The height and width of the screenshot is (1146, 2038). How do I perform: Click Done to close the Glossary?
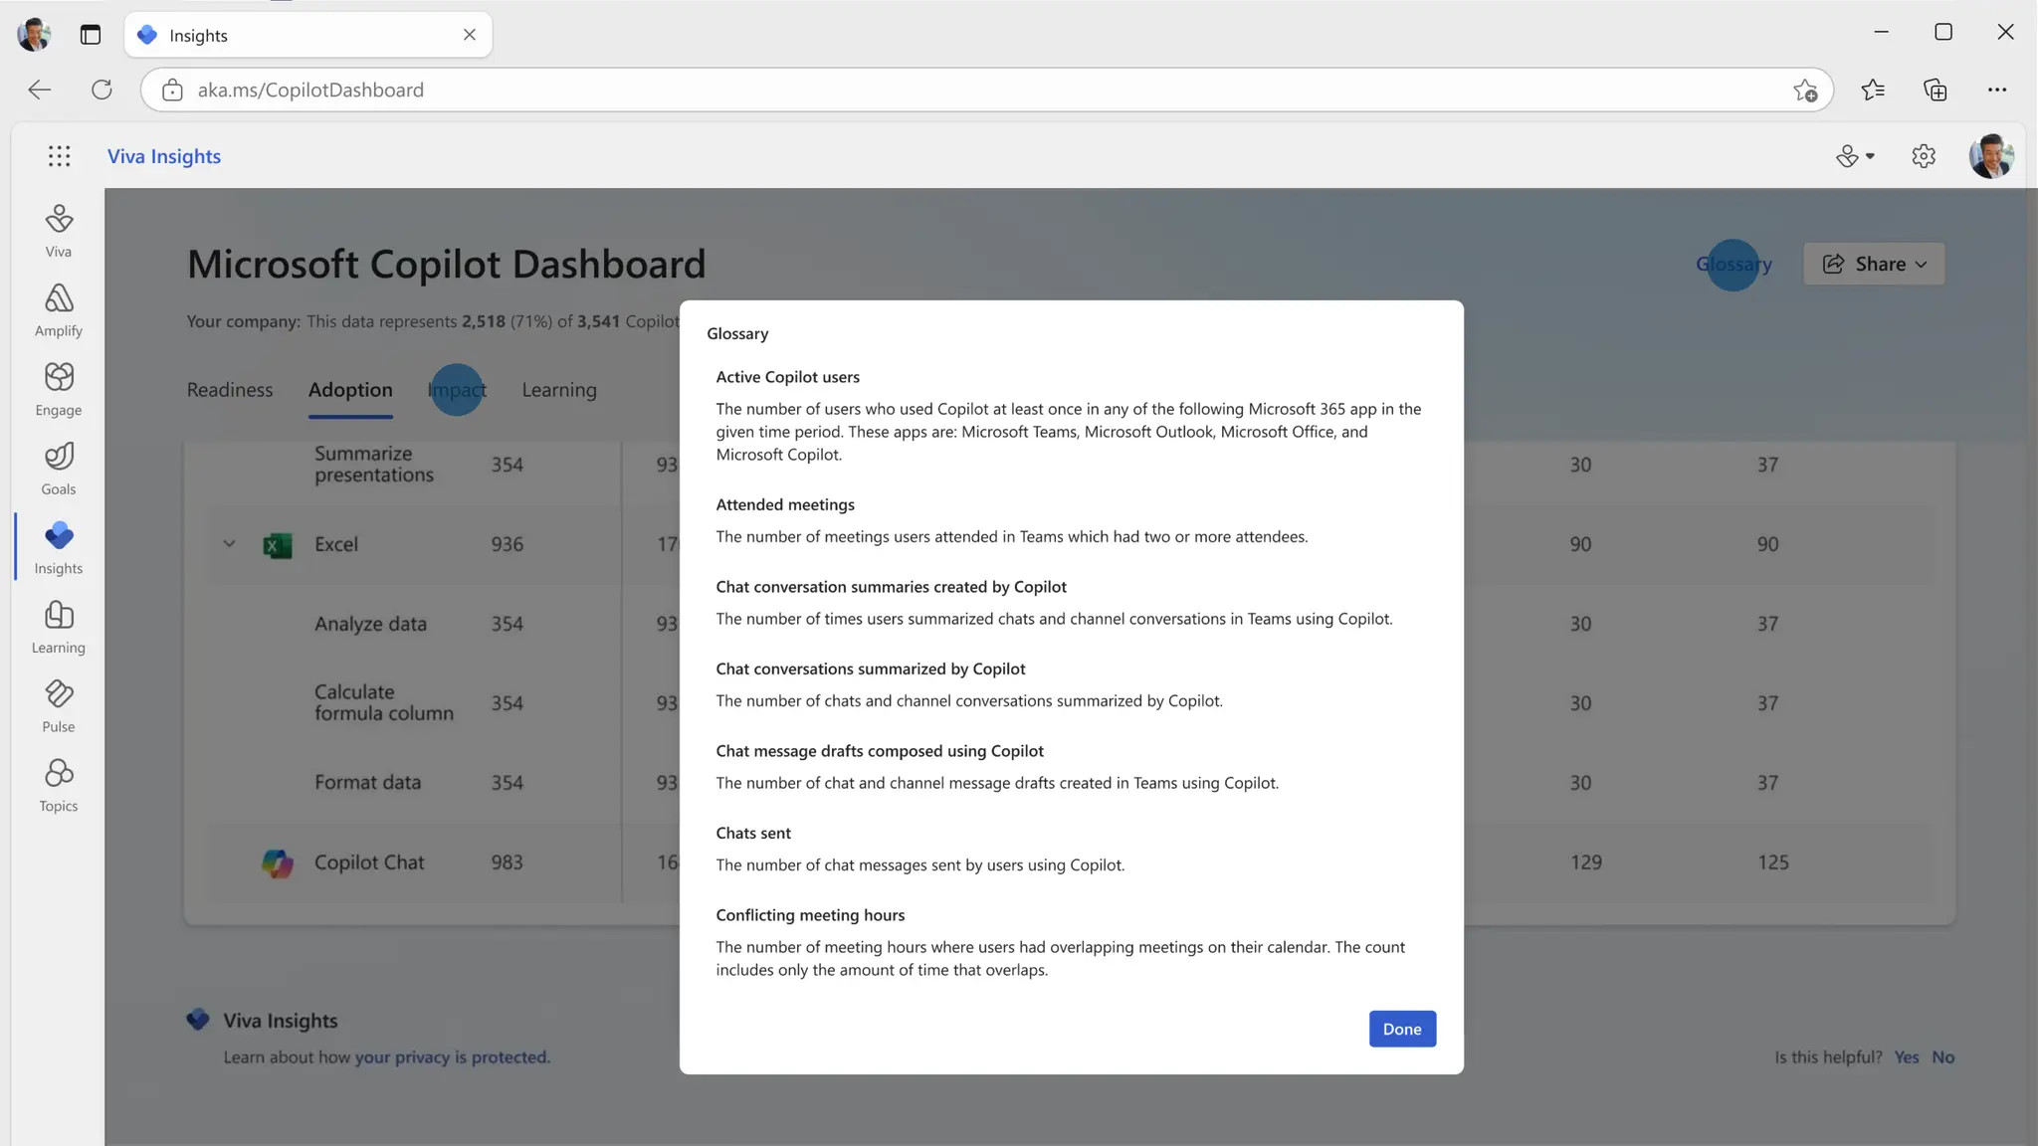[x=1401, y=1029]
